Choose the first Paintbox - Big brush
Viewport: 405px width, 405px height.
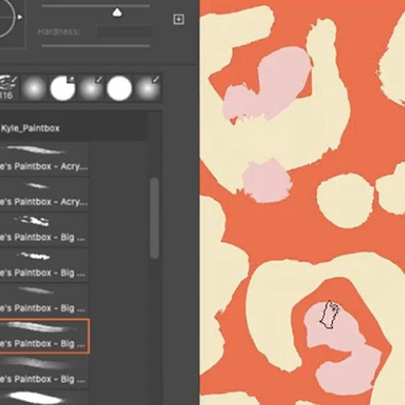pos(44,230)
